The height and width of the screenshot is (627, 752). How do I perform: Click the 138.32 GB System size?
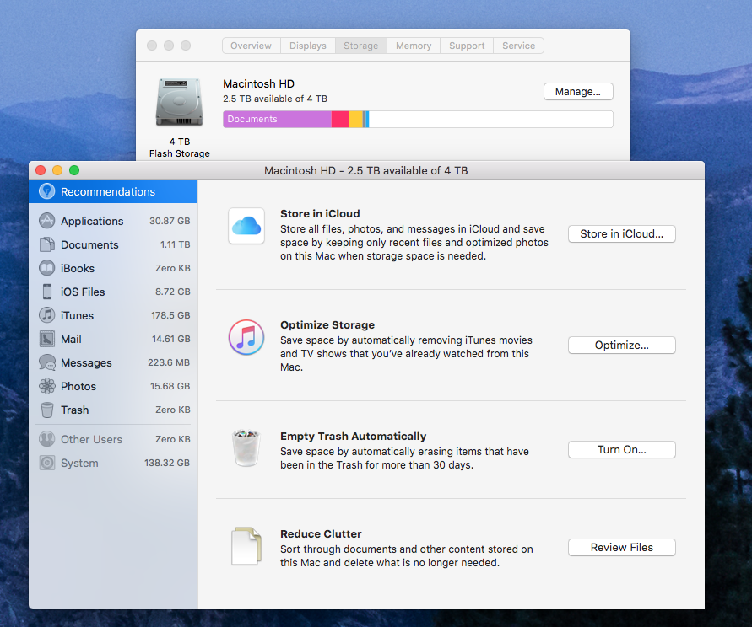(x=167, y=463)
